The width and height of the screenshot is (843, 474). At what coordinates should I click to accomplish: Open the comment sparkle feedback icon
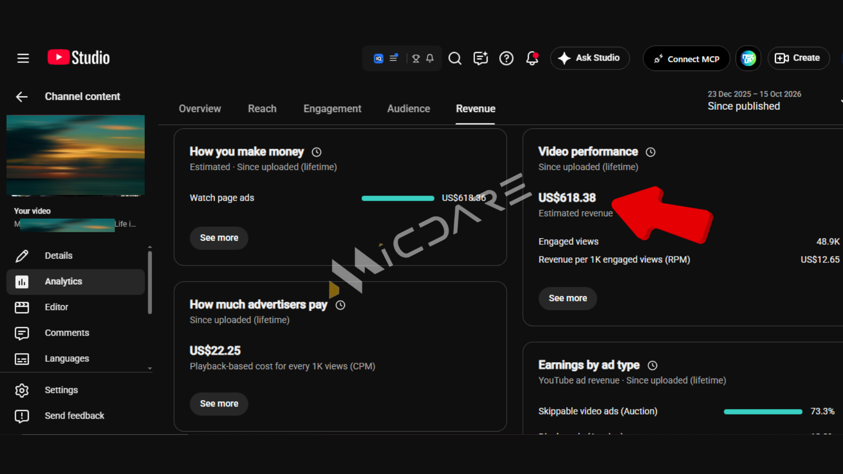[480, 58]
